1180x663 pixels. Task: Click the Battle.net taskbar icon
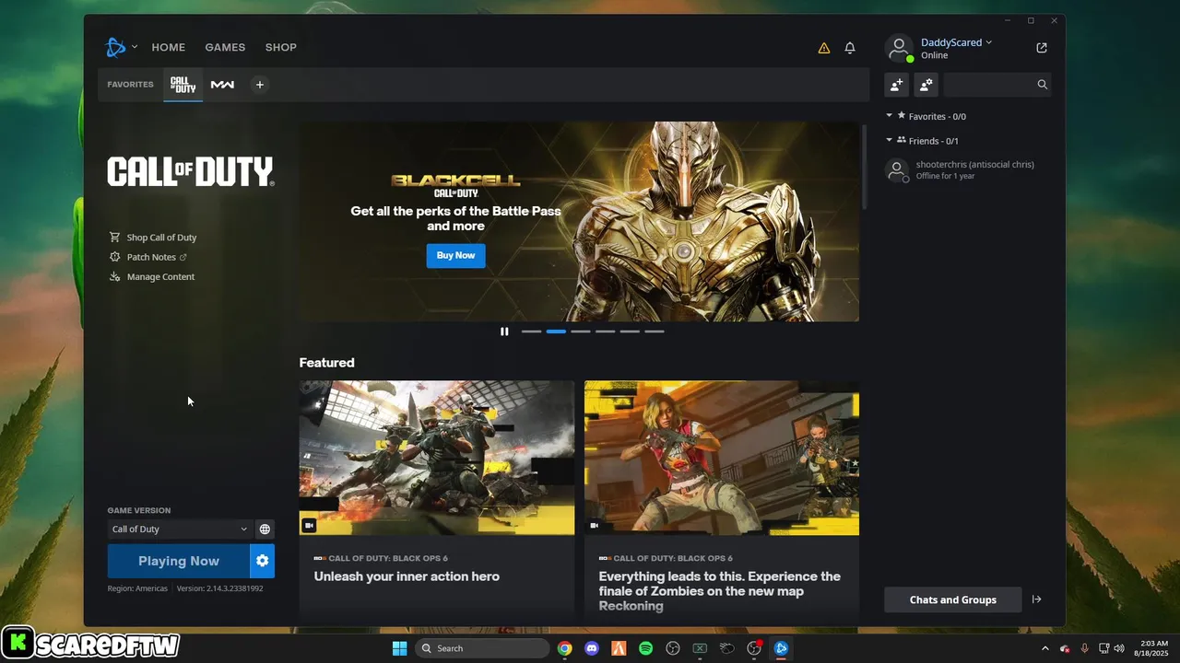[x=781, y=648]
